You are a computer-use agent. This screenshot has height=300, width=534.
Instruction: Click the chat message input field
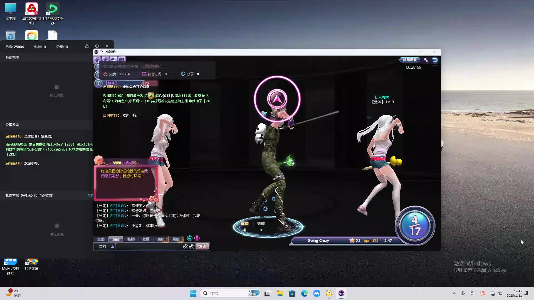pyautogui.click(x=149, y=247)
